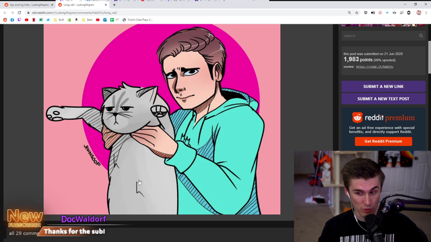Go back using the browser back arrow

click(5, 13)
